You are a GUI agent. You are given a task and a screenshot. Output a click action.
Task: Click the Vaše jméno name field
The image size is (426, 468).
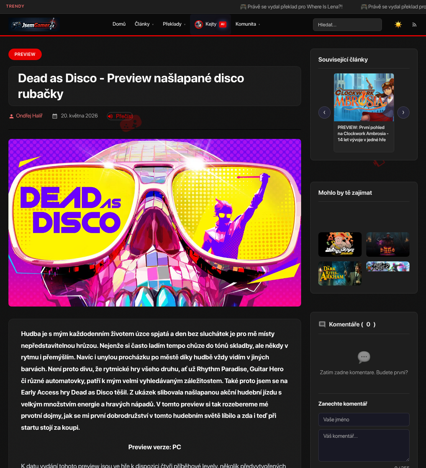tap(364, 419)
